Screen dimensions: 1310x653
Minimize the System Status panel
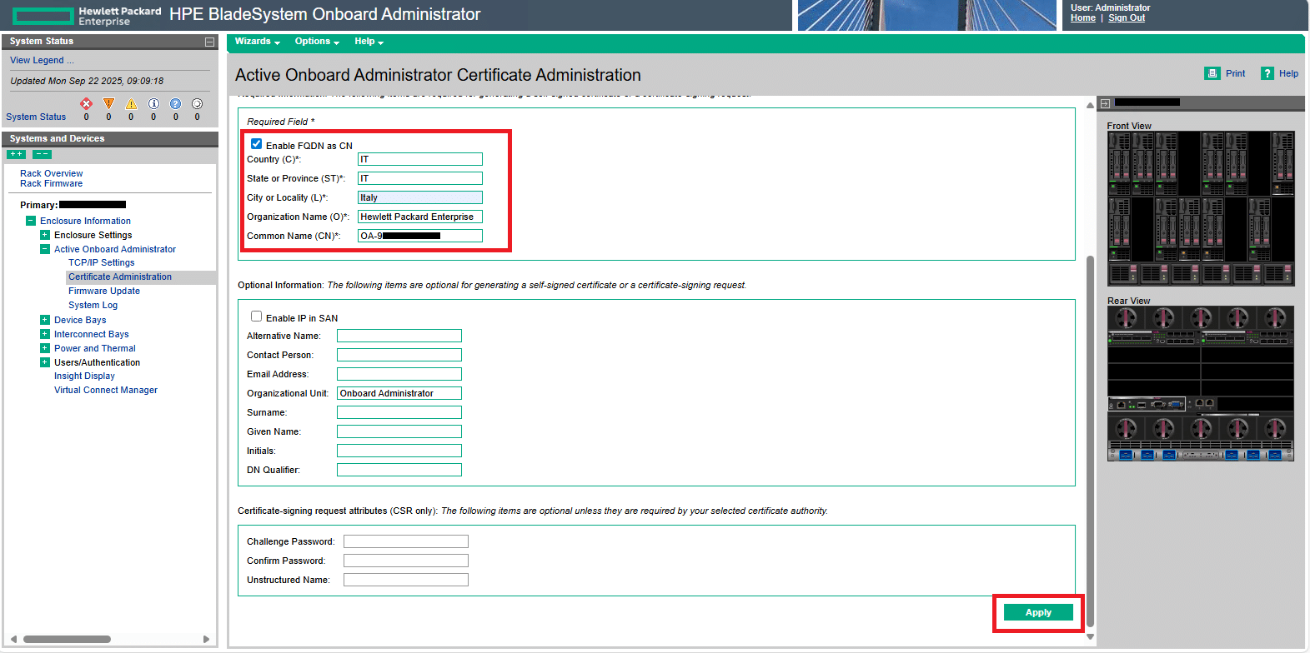point(209,42)
